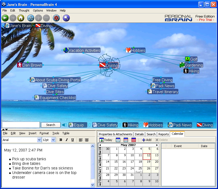218x189 pixels.
Task: Click inside the thought search box
Action: coord(21,125)
